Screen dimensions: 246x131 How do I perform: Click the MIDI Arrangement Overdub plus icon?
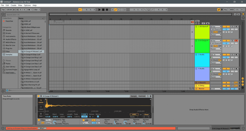pyautogui.click(x=112, y=10)
